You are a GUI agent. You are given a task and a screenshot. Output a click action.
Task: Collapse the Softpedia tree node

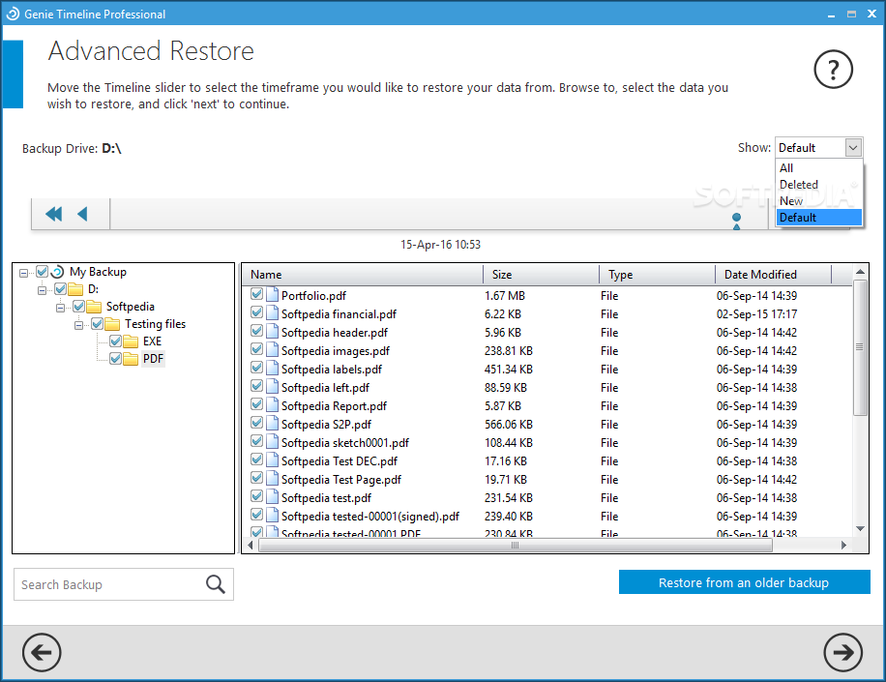pyautogui.click(x=60, y=308)
